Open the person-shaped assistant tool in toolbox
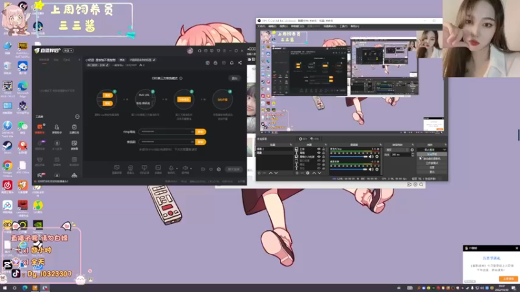 point(57,128)
